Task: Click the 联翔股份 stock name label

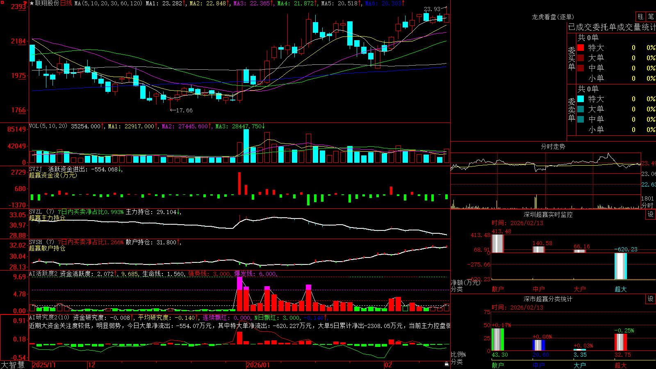Action: [47, 3]
